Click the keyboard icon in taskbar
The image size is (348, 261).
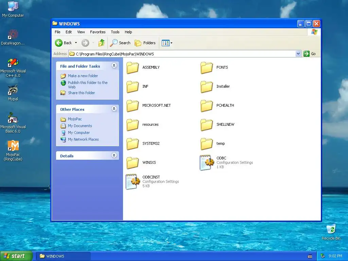click(x=310, y=256)
